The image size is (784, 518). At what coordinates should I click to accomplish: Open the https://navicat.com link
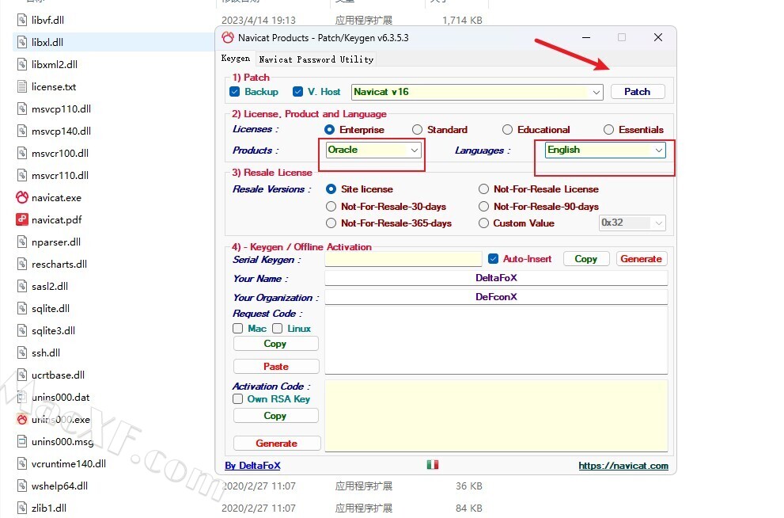pos(623,466)
